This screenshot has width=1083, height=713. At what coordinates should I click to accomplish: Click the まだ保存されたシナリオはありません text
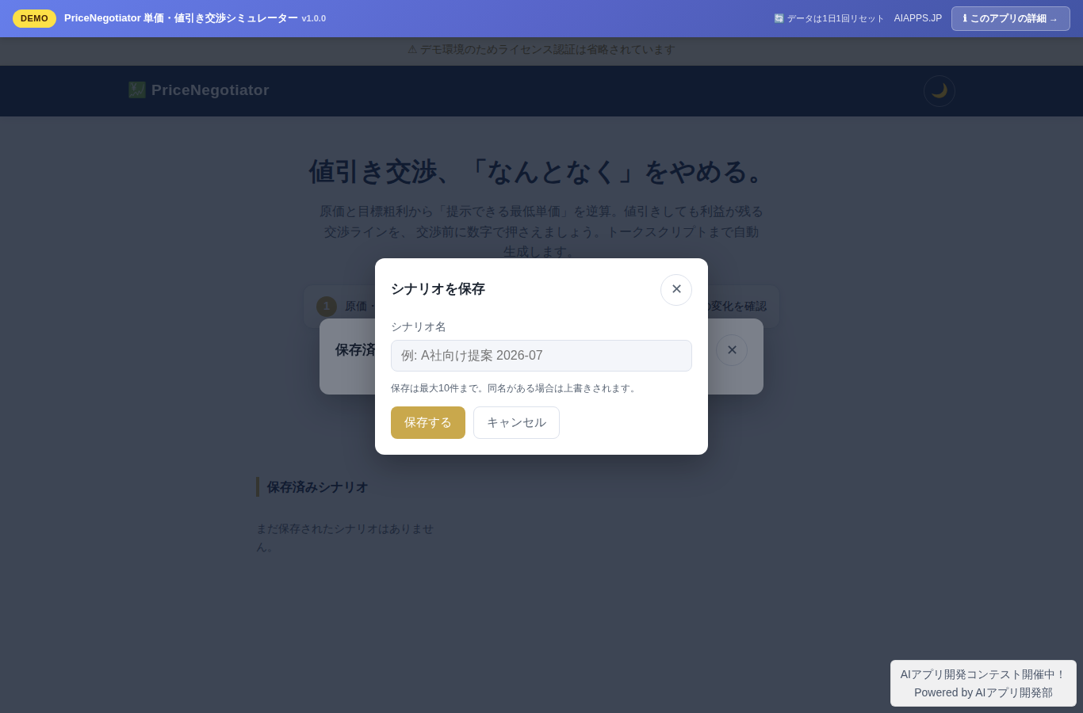(x=345, y=537)
